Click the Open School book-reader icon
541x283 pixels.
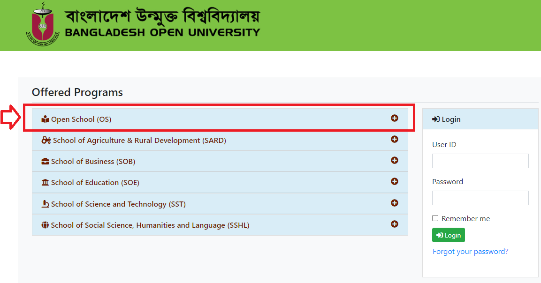(45, 119)
